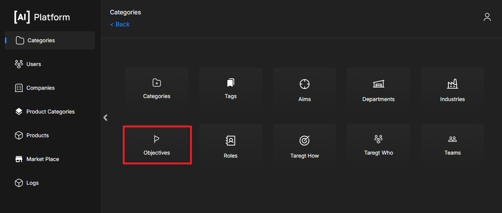Click the Back link
The height and width of the screenshot is (213, 502).
[x=120, y=24]
